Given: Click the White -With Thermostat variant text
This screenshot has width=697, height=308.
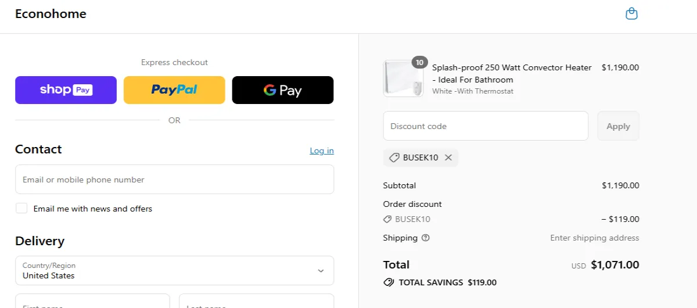Looking at the screenshot, I should tap(473, 91).
